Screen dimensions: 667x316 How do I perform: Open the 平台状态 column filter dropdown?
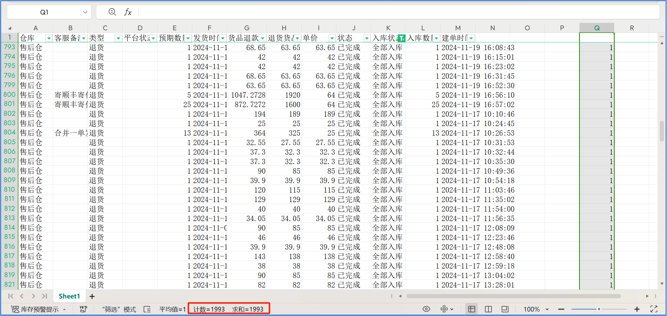pyautogui.click(x=153, y=38)
